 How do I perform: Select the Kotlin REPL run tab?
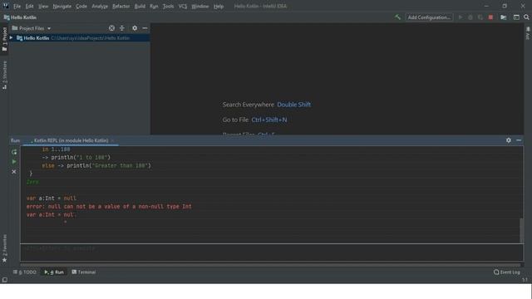(x=71, y=140)
